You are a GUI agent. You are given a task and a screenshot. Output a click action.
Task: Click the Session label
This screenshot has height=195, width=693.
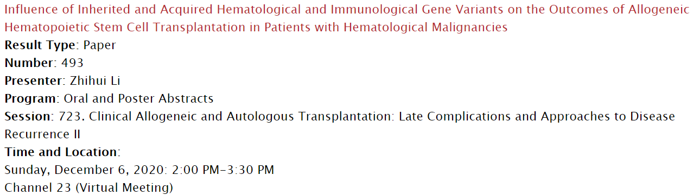[x=28, y=116]
